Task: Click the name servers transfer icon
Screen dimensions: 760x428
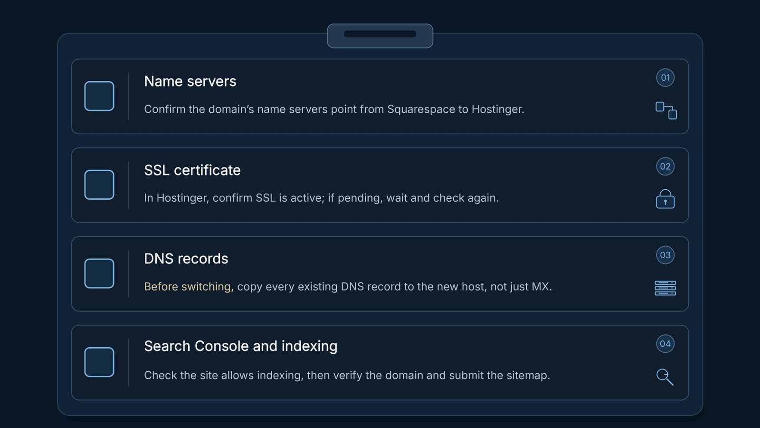Action: pos(666,110)
